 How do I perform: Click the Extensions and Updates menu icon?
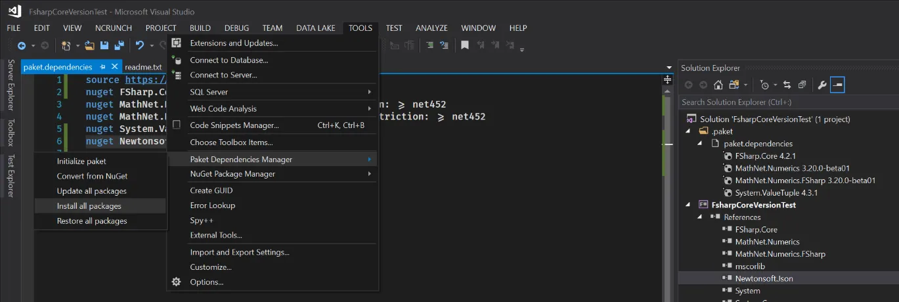176,43
